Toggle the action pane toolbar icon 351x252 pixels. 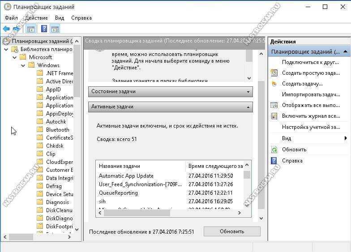[55, 29]
